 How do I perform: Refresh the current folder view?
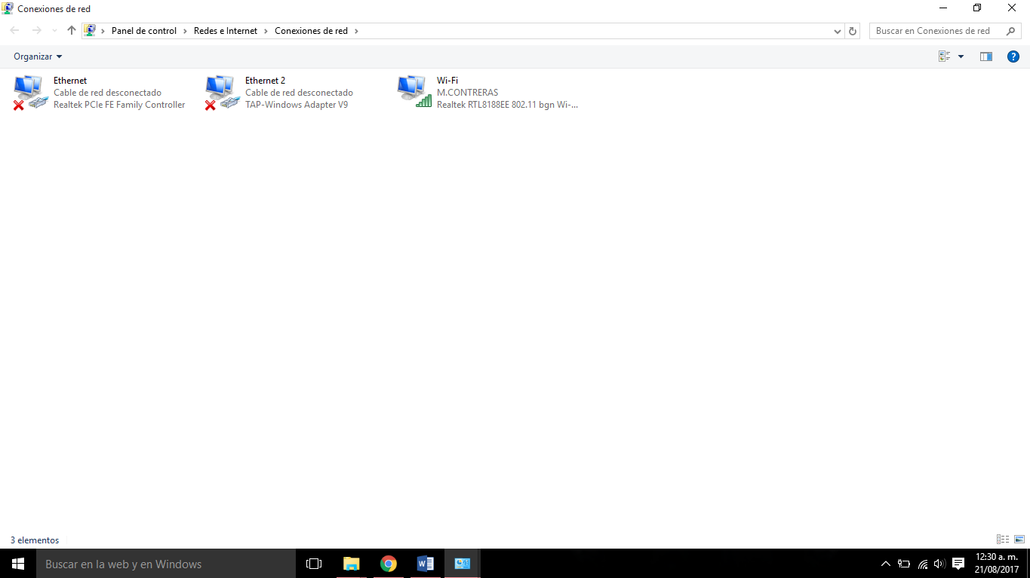pos(852,31)
